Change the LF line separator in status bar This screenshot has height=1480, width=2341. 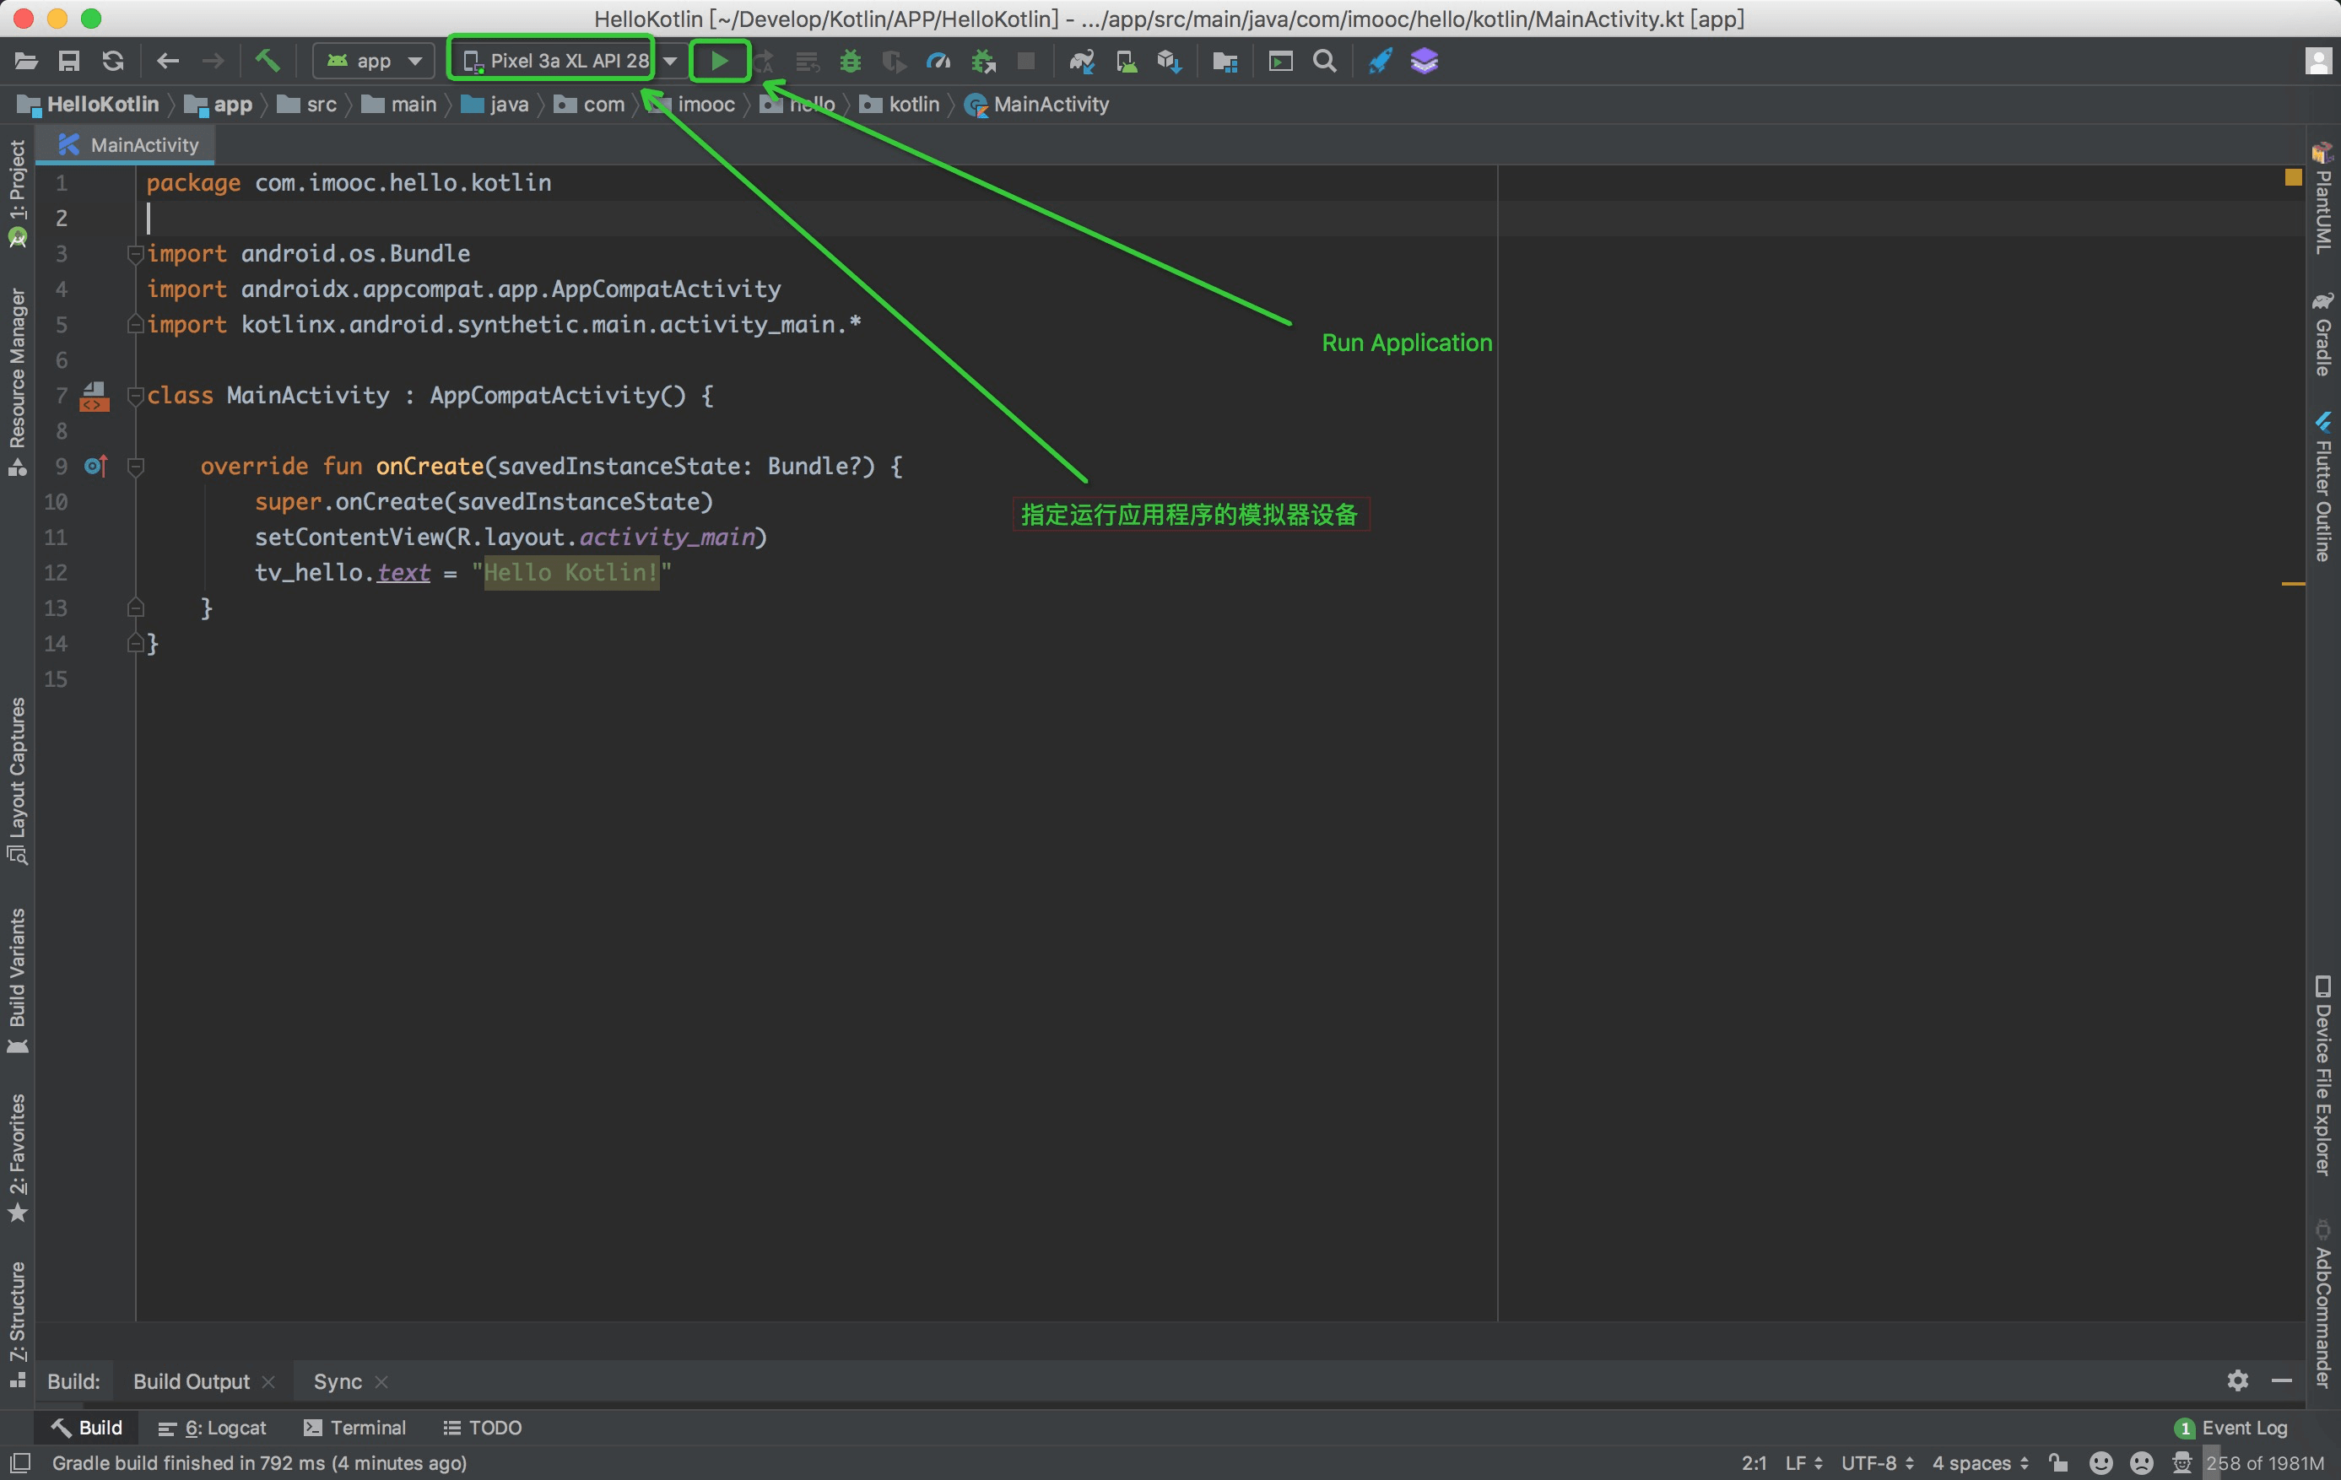1804,1462
